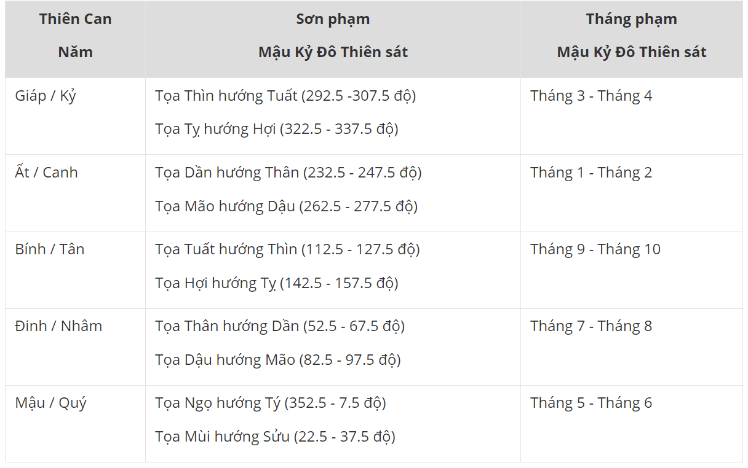Select the "Tháng 7 - Tháng 8" cell
This screenshot has width=748, height=468.
click(591, 326)
